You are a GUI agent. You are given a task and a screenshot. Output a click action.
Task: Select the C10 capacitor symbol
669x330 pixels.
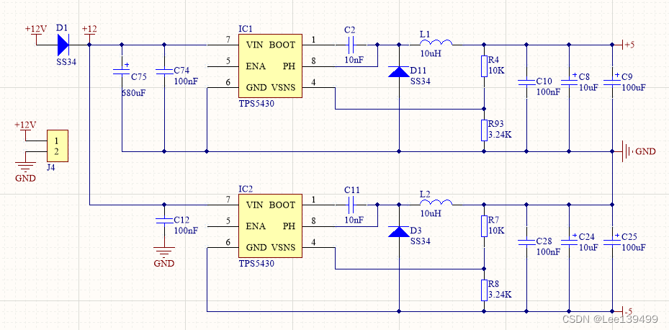[x=526, y=82]
